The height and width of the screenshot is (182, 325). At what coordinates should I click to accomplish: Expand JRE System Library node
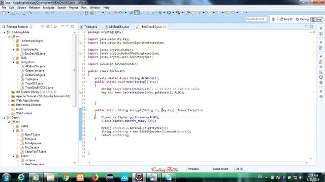(9, 92)
